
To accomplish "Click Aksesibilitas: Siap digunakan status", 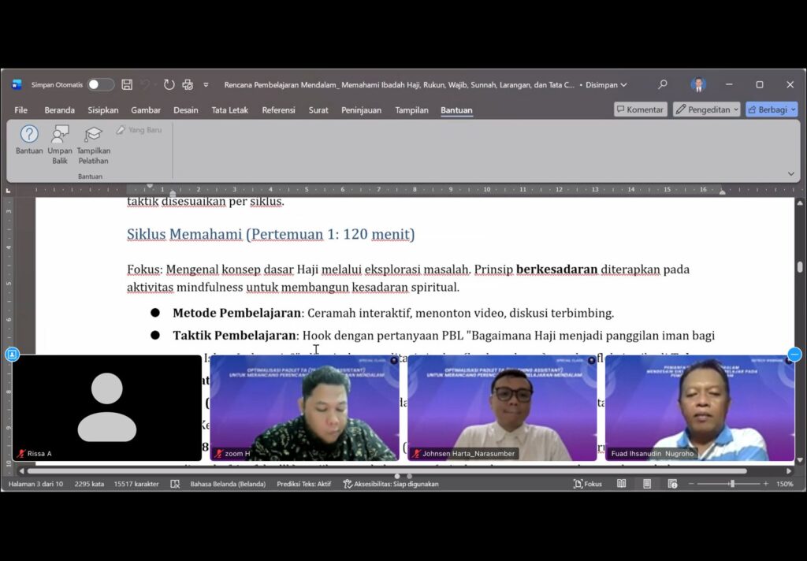I will [x=391, y=484].
